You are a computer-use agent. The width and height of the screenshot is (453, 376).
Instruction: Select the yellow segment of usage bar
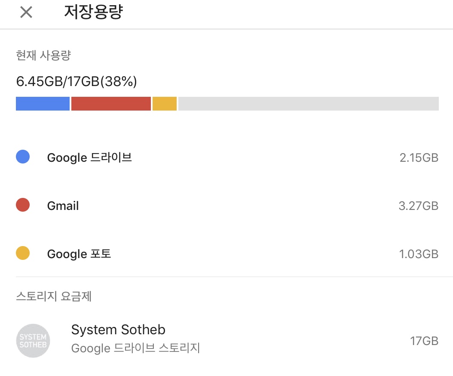click(164, 104)
